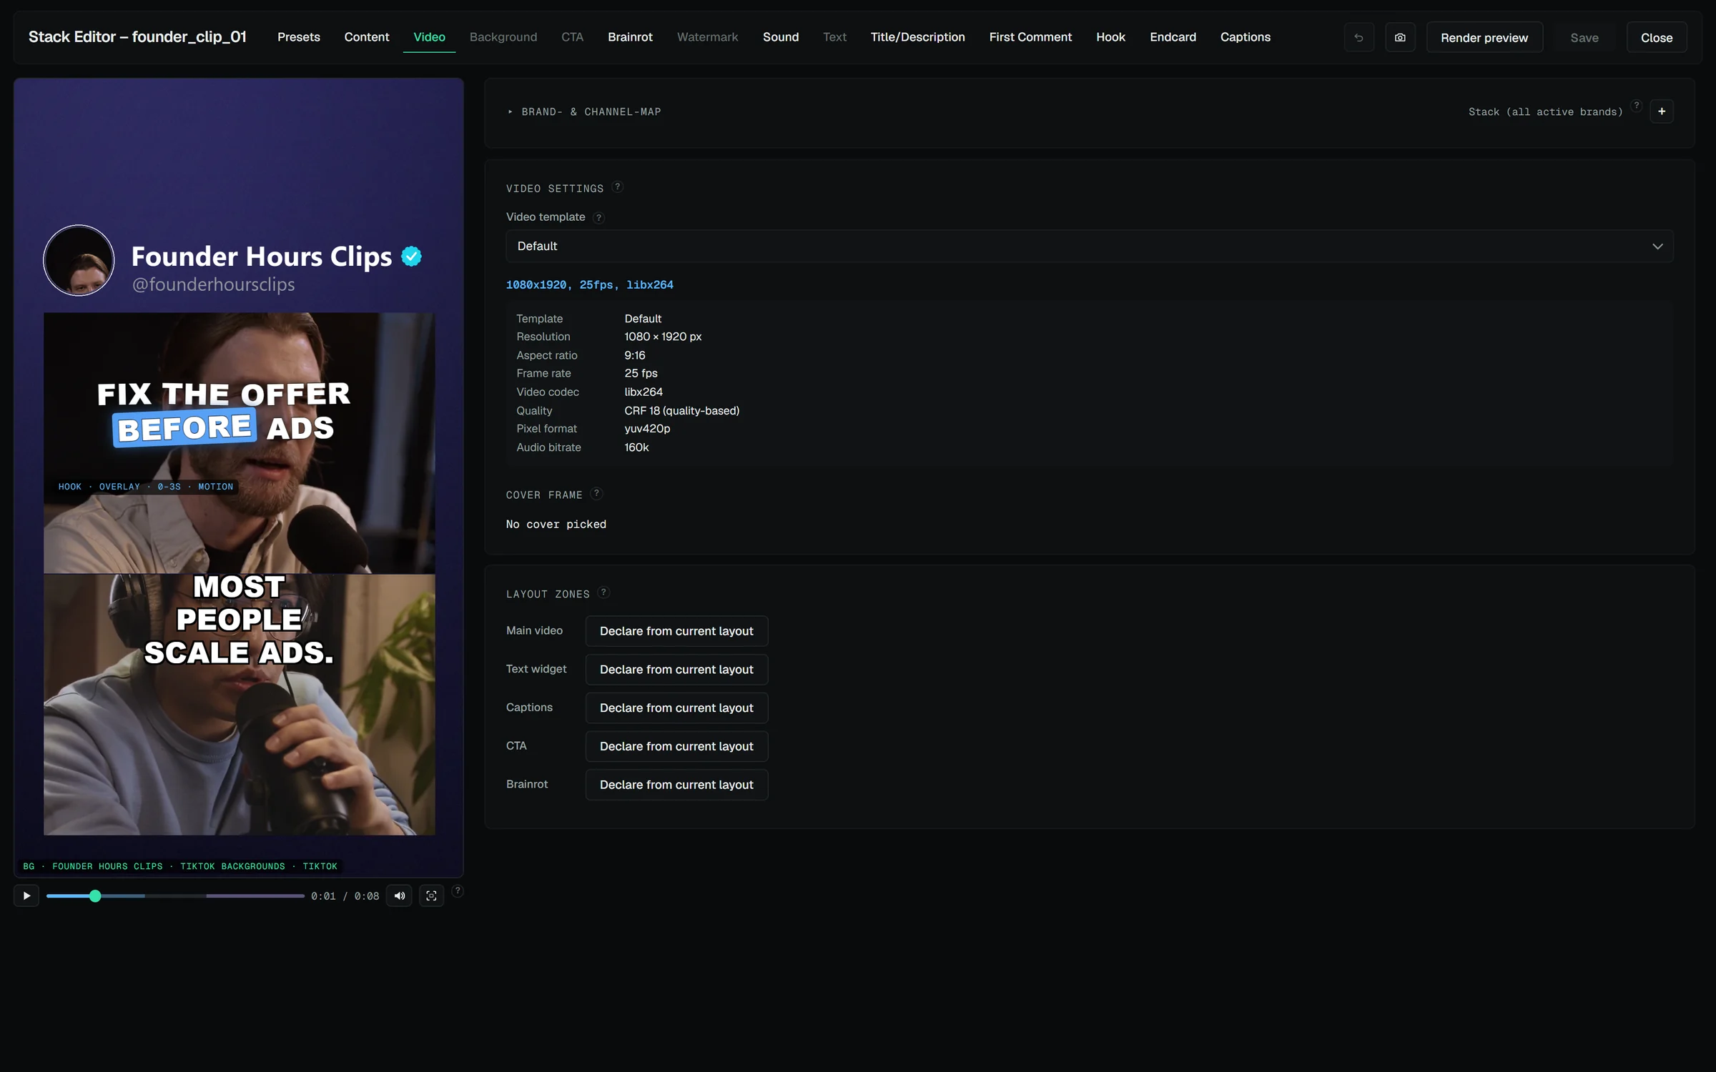Declare Brainrot zone from current layout
The width and height of the screenshot is (1716, 1072).
pos(676,785)
